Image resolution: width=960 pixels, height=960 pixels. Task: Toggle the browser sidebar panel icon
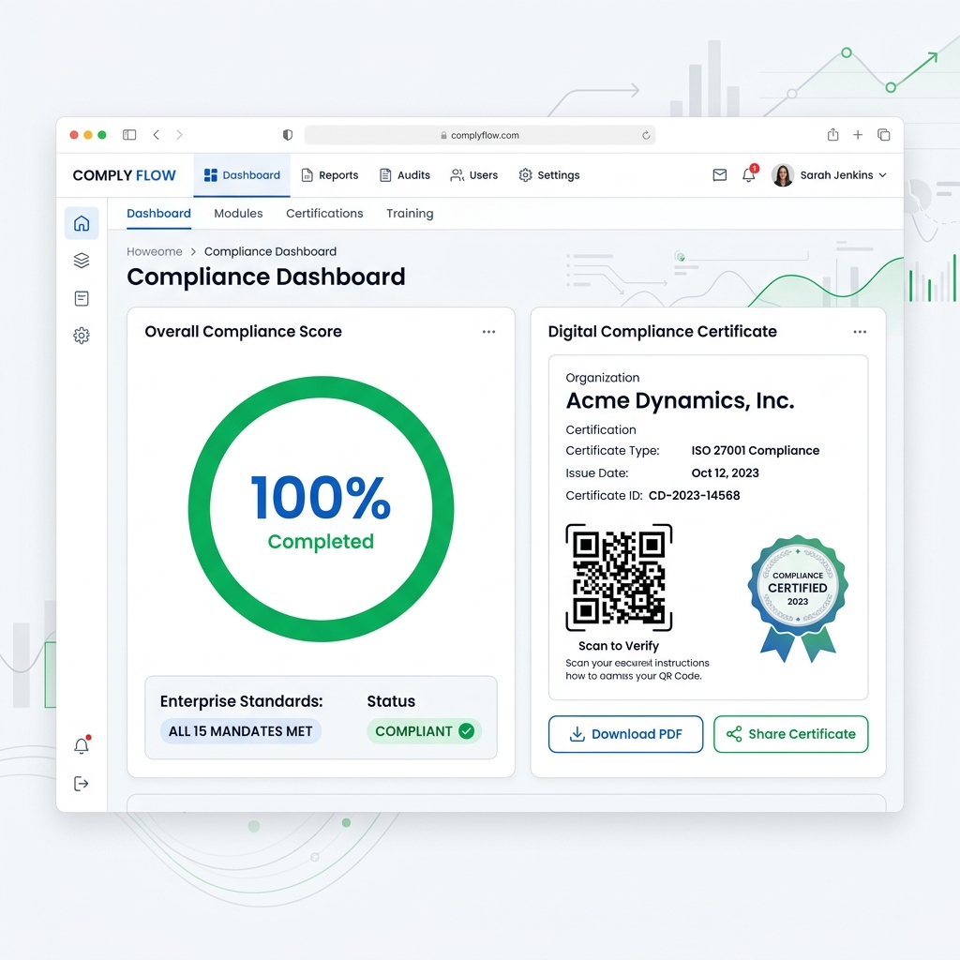click(129, 135)
